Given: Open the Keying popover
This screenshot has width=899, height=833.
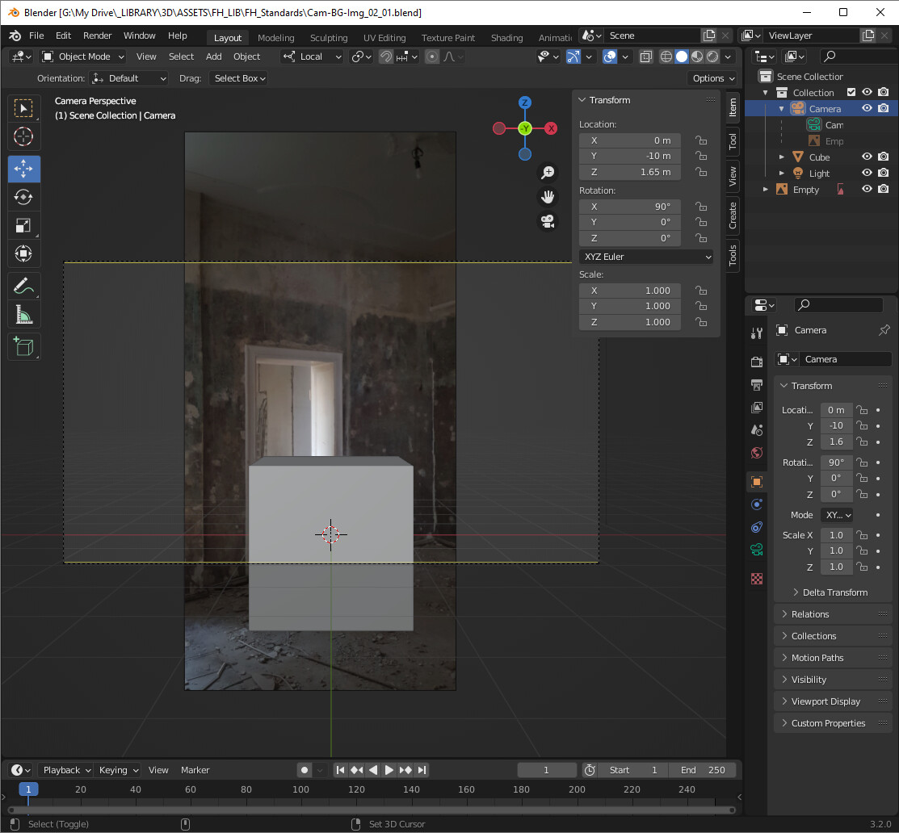Looking at the screenshot, I should (118, 770).
